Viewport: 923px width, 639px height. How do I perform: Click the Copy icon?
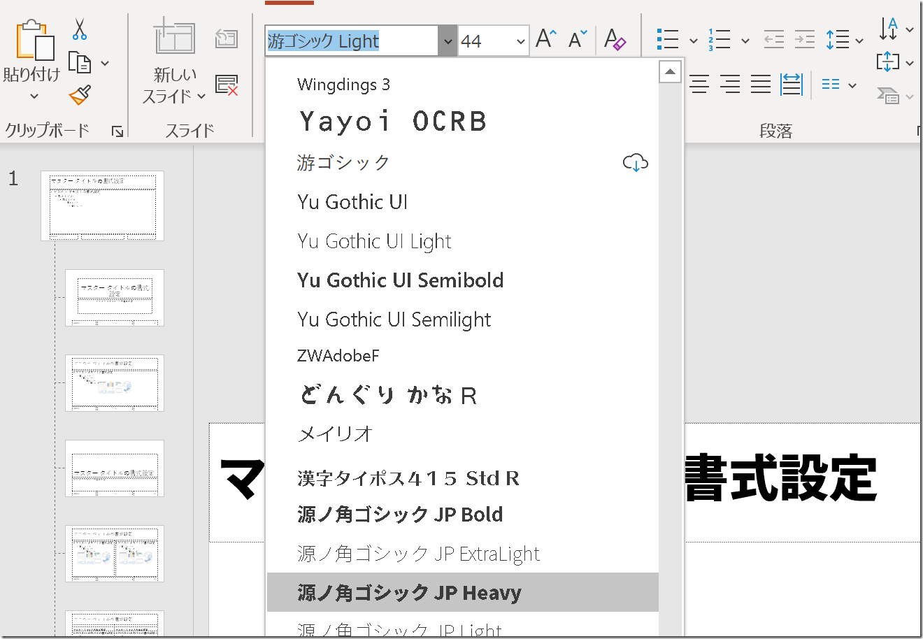pyautogui.click(x=80, y=63)
